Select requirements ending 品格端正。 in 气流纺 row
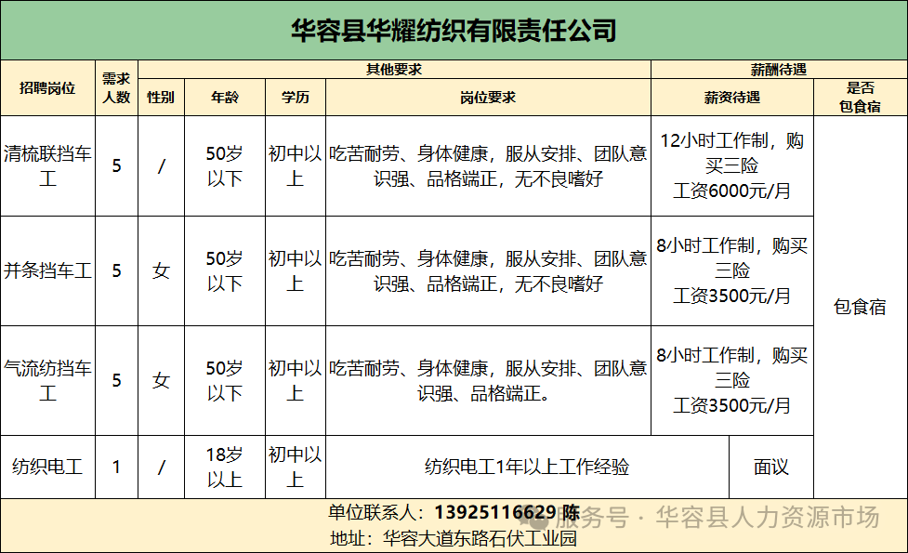The width and height of the screenshot is (908, 553). point(488,380)
